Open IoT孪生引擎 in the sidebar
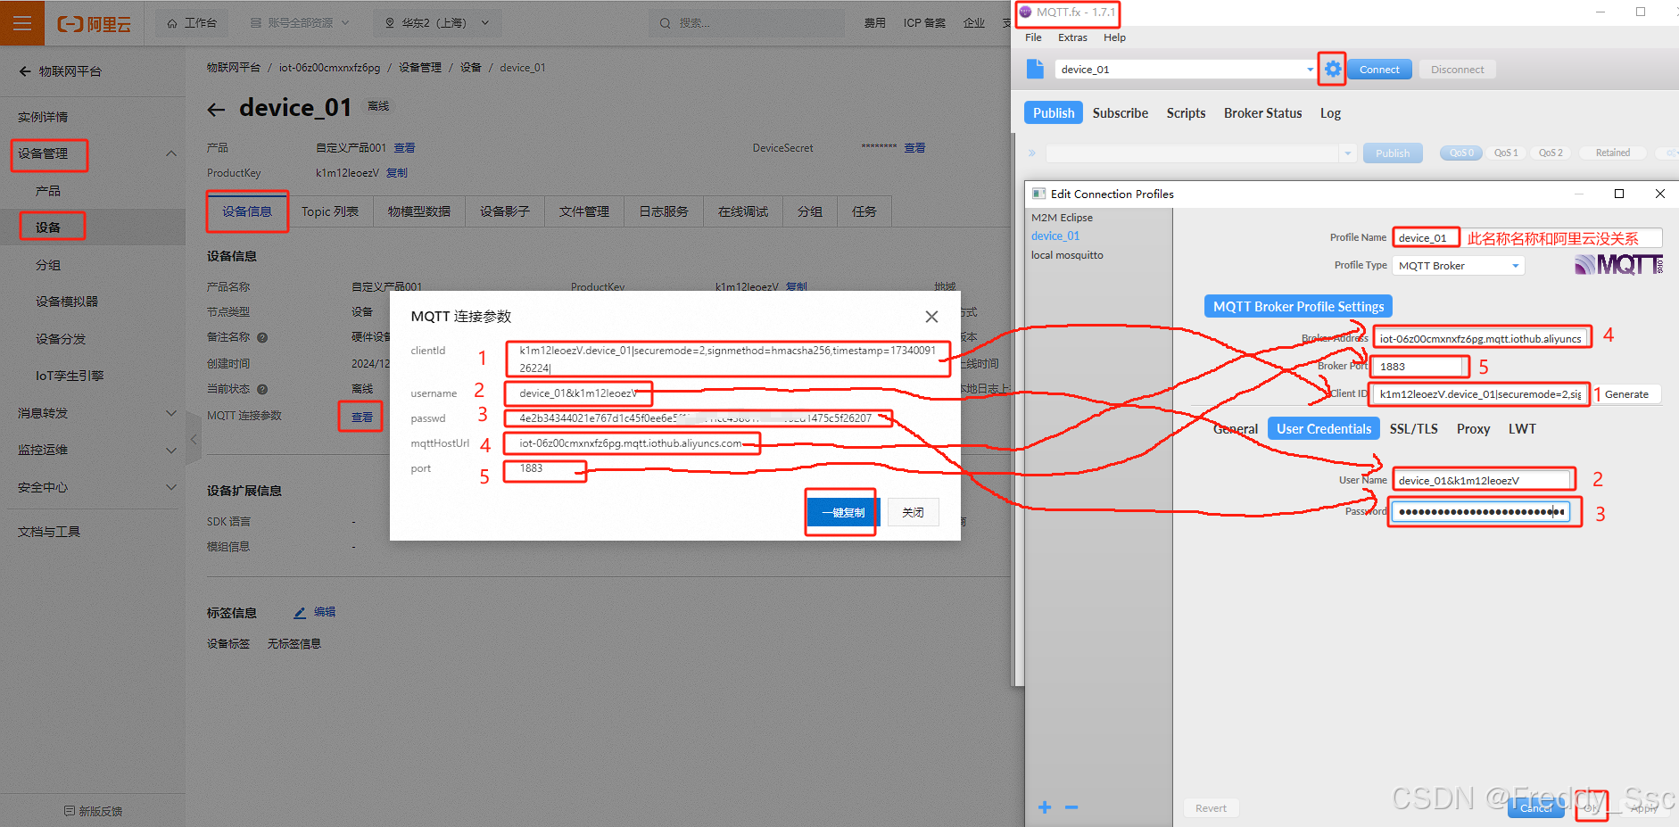1679x827 pixels. (x=70, y=376)
